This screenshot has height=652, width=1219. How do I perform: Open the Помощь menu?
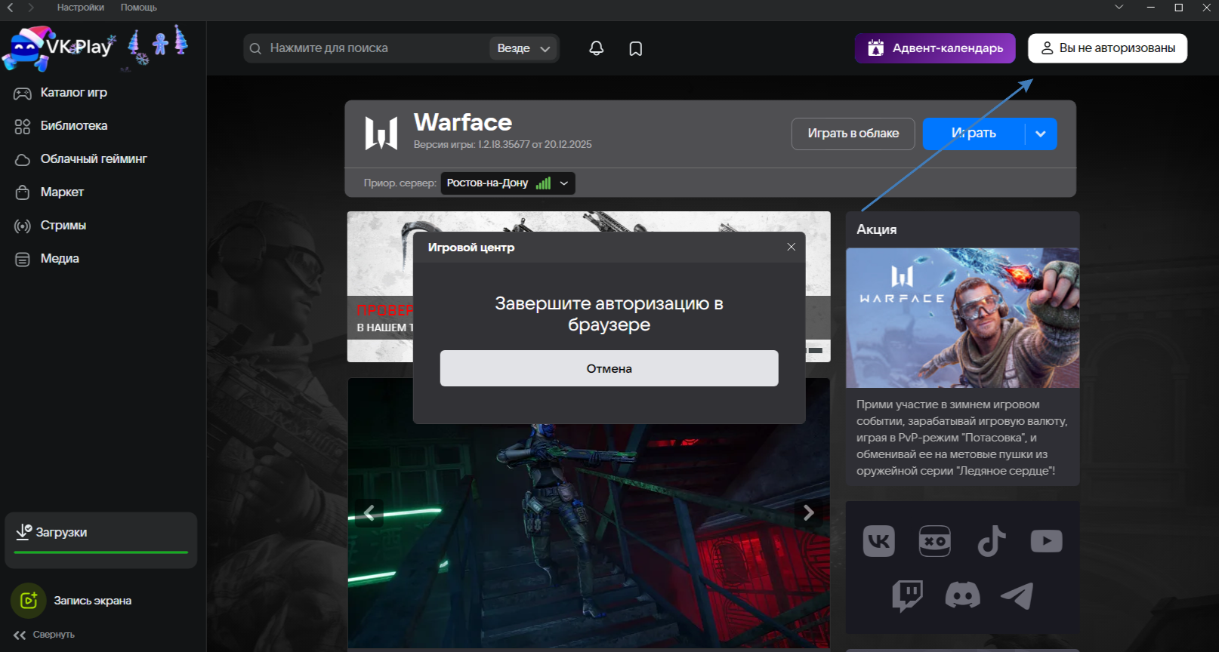(139, 8)
